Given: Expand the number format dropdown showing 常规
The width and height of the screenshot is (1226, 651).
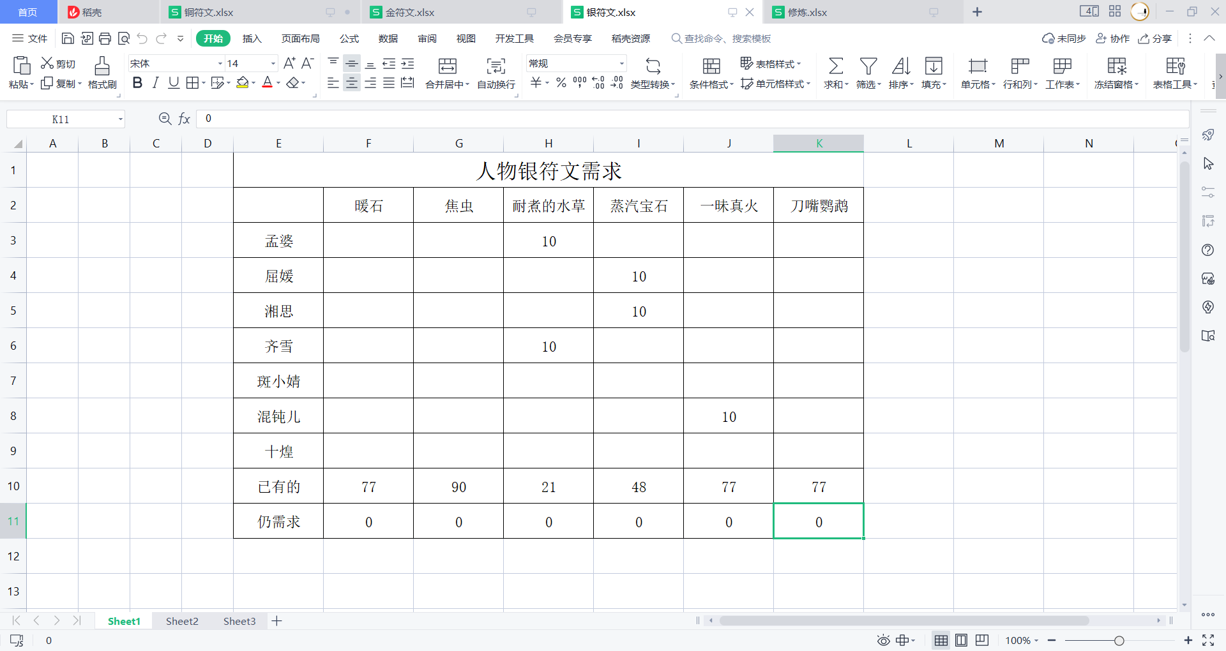Looking at the screenshot, I should [621, 64].
